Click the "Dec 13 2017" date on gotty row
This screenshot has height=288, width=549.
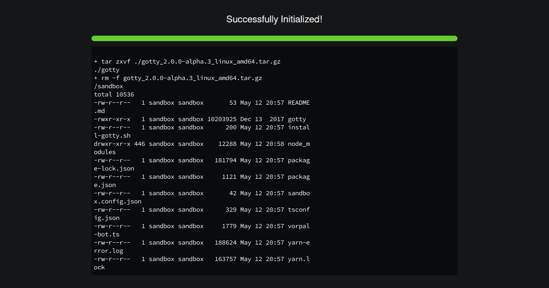click(x=262, y=119)
